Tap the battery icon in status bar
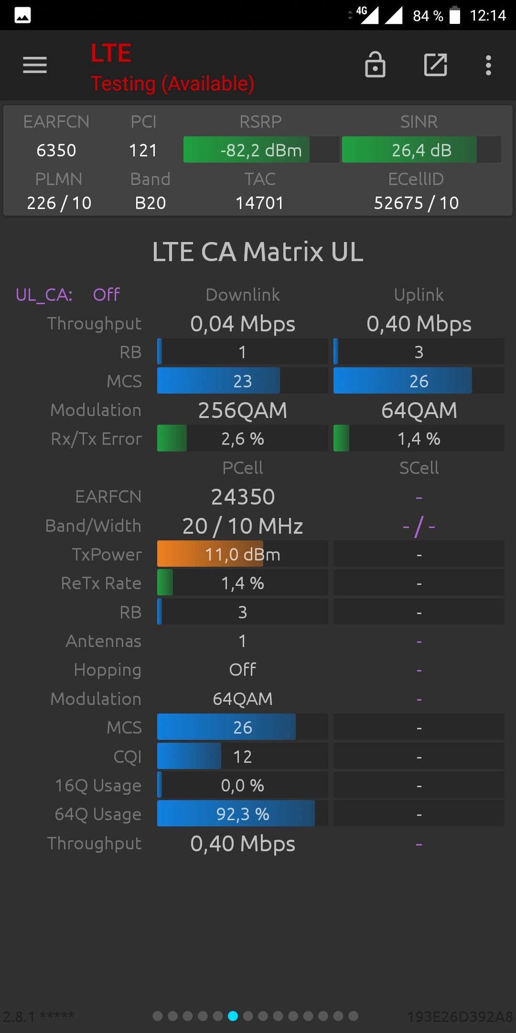The height and width of the screenshot is (1033, 516). click(455, 15)
